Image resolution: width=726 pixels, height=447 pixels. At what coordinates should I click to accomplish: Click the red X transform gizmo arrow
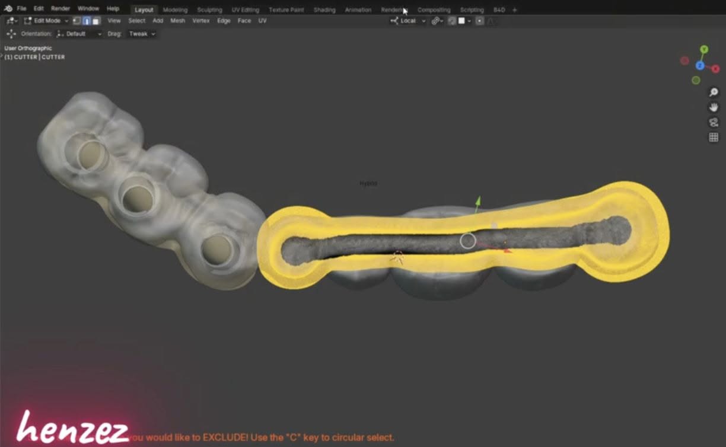click(507, 250)
